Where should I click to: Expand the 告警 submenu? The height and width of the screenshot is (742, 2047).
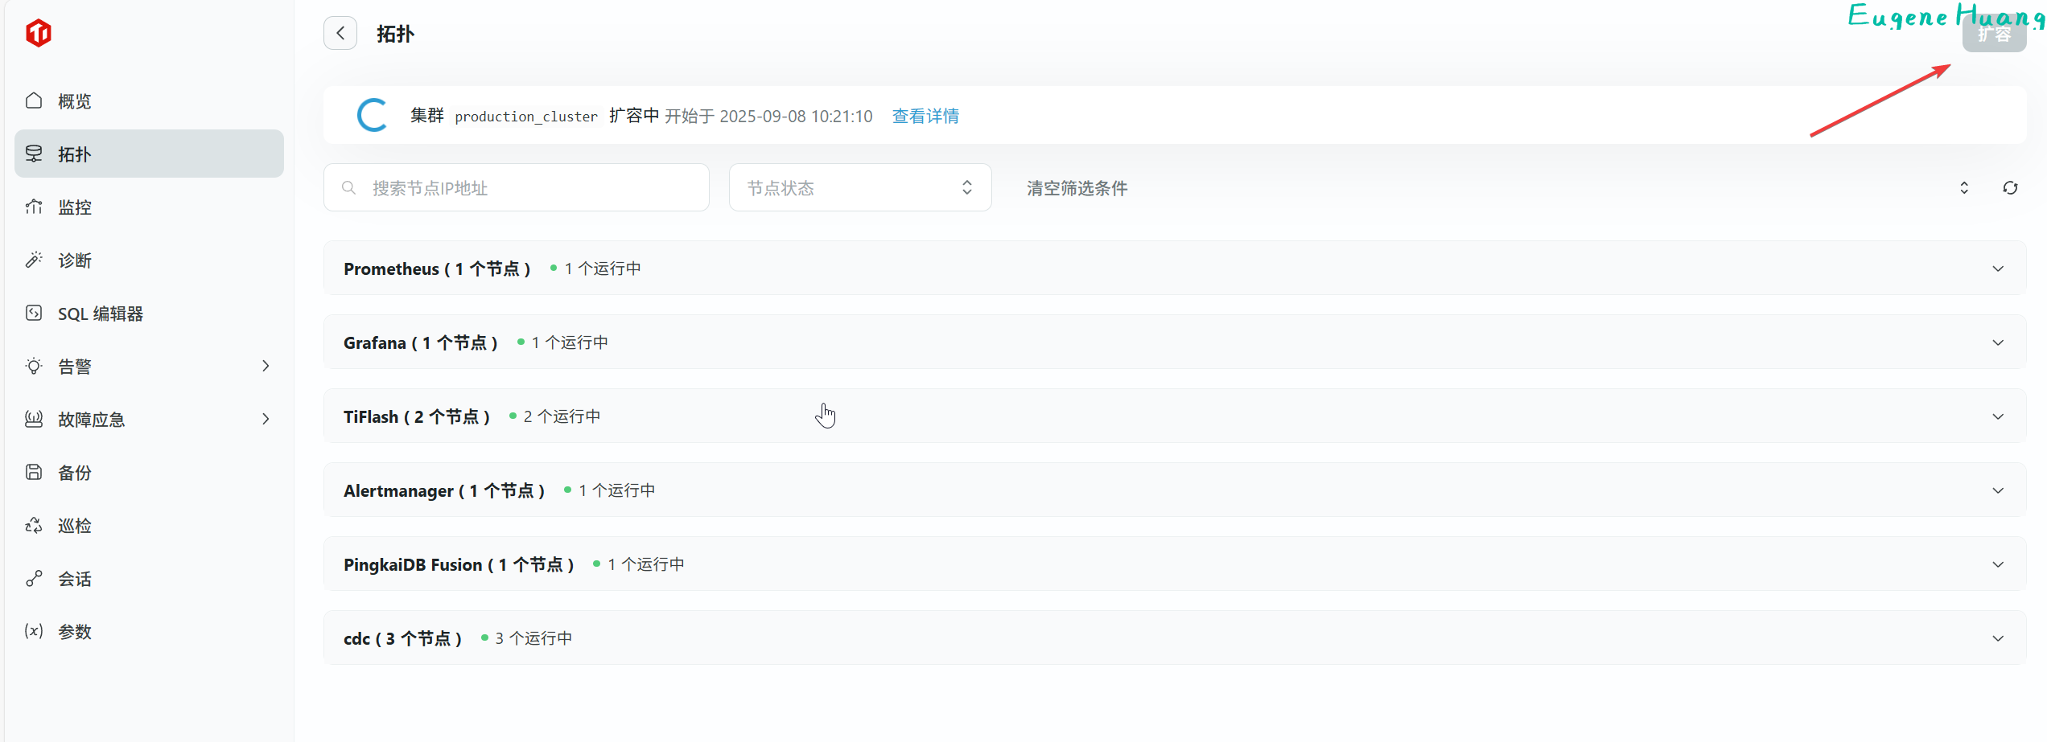[x=266, y=367]
